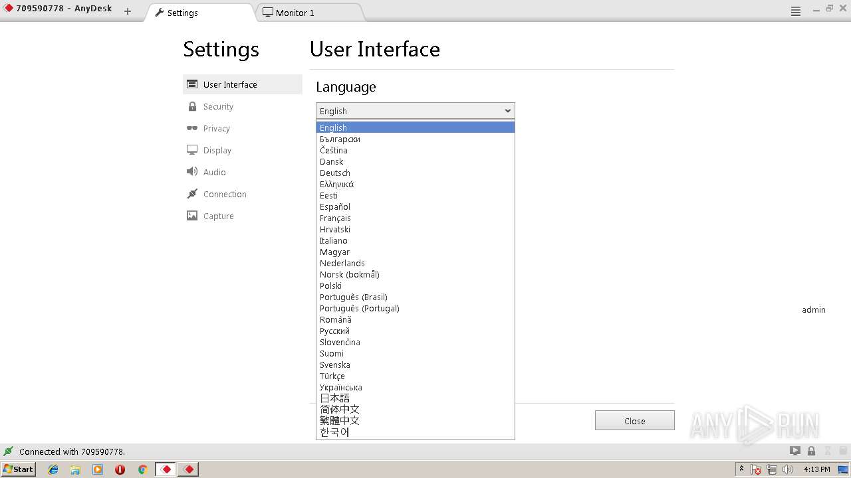Open the User Interface settings section
Image resolution: width=851 pixels, height=478 pixels.
243,84
